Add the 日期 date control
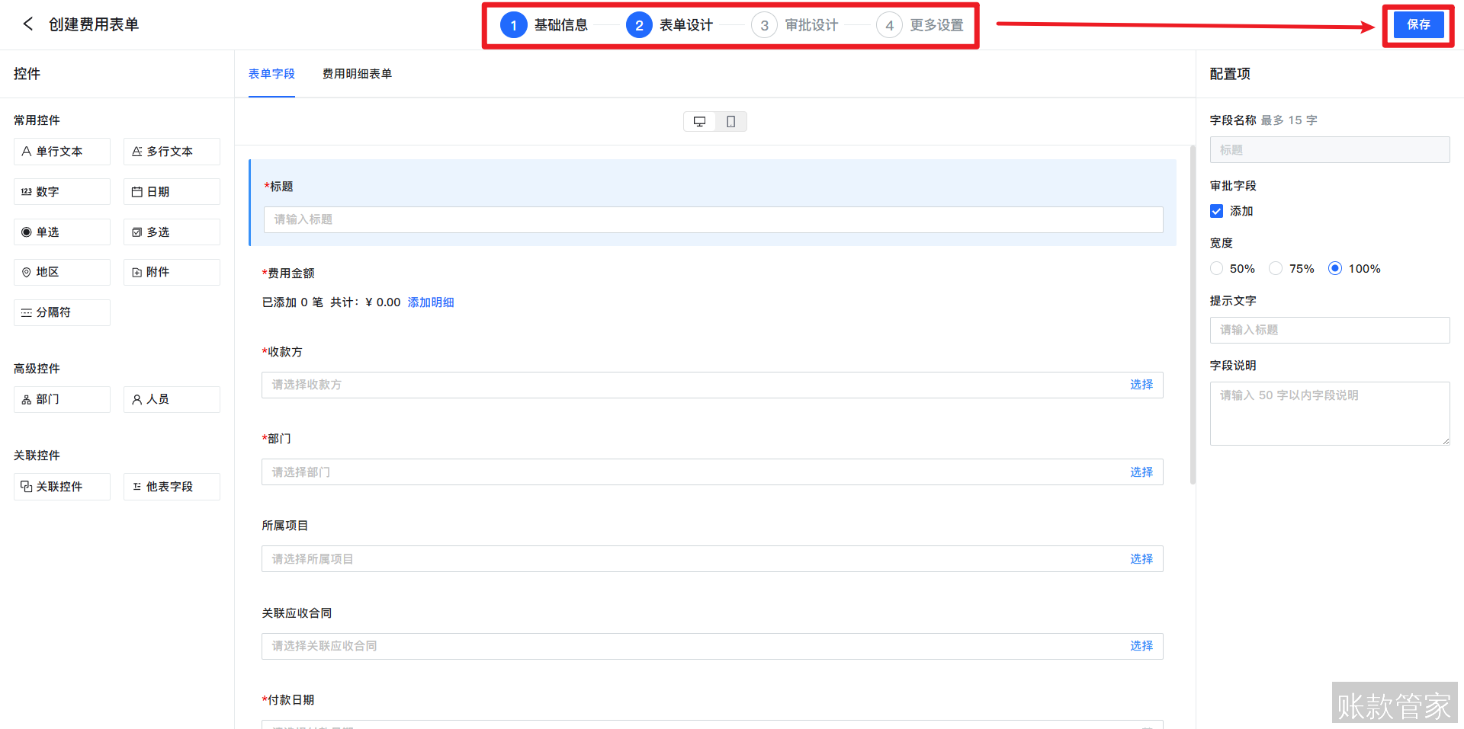 point(172,192)
